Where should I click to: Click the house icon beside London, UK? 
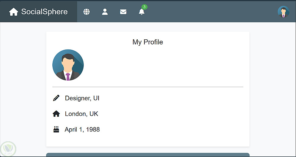click(x=56, y=114)
